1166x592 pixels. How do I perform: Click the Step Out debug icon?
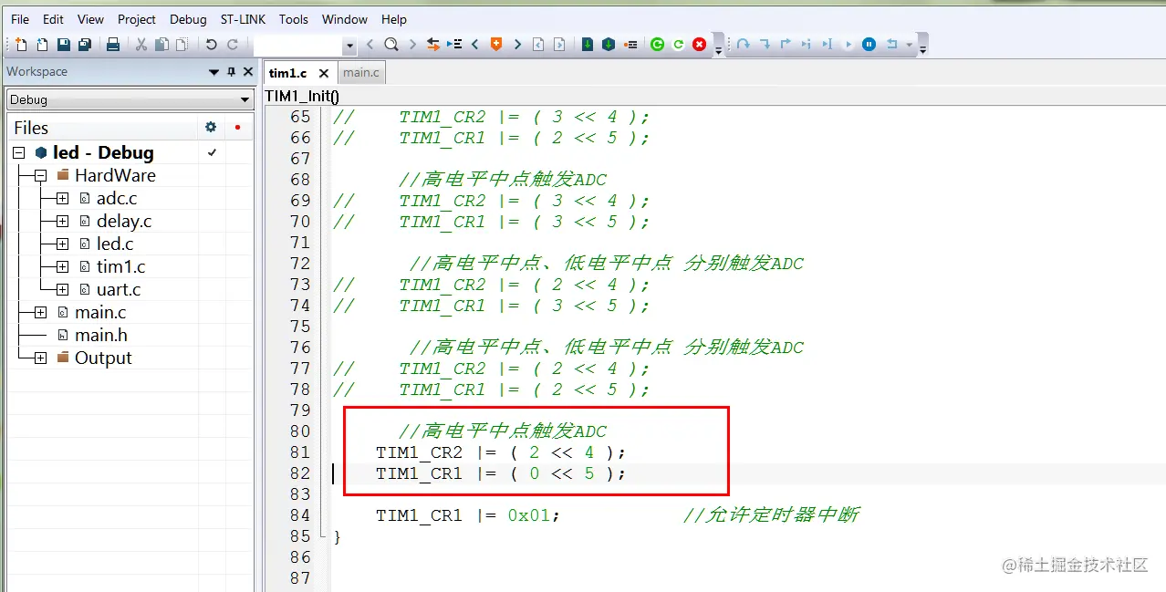click(786, 44)
